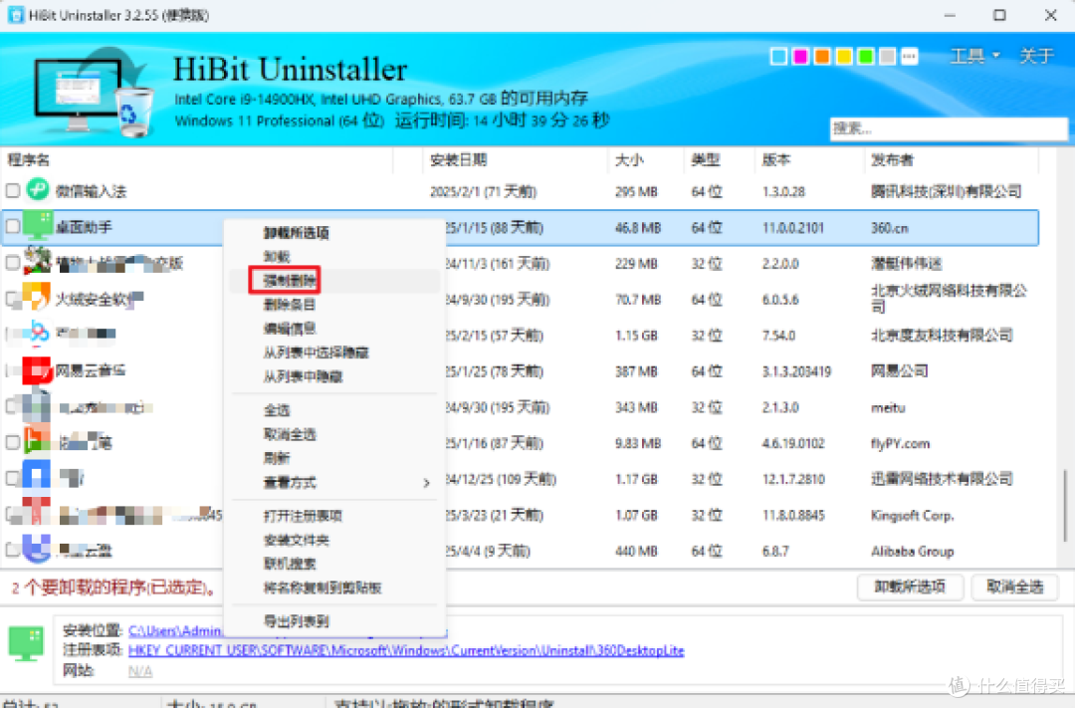1075x708 pixels.
Task: Sort by the 程序名 column header
Action: click(x=197, y=160)
